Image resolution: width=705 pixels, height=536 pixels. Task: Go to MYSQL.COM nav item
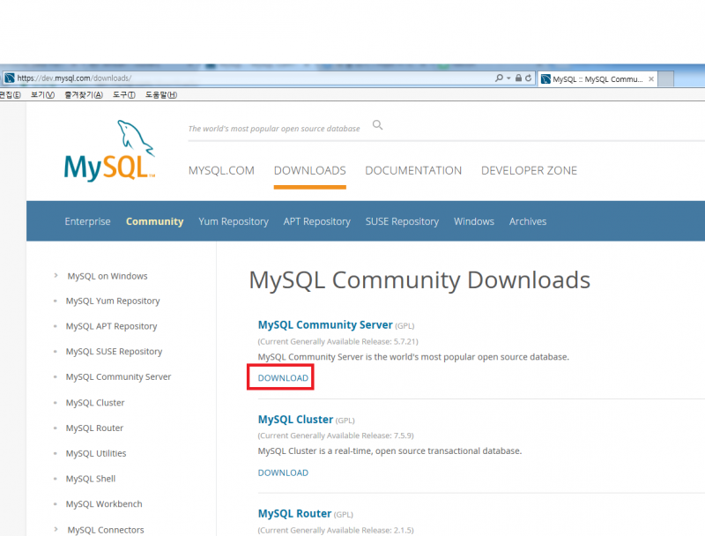[x=221, y=170]
